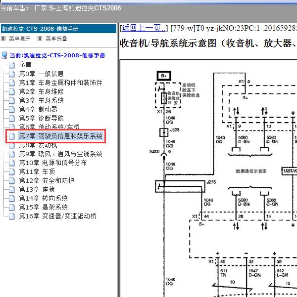The width and height of the screenshot is (297, 297).
Task: Open the 序言 entry
Action: tap(25, 65)
